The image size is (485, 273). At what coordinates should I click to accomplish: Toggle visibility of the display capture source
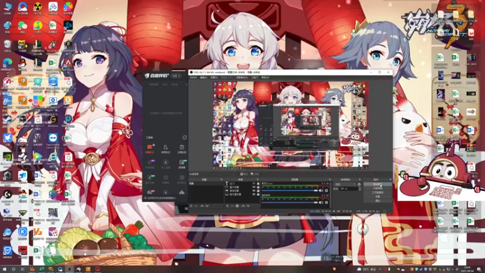[254, 194]
